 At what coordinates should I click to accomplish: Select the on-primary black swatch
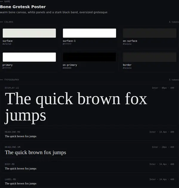(89, 57)
